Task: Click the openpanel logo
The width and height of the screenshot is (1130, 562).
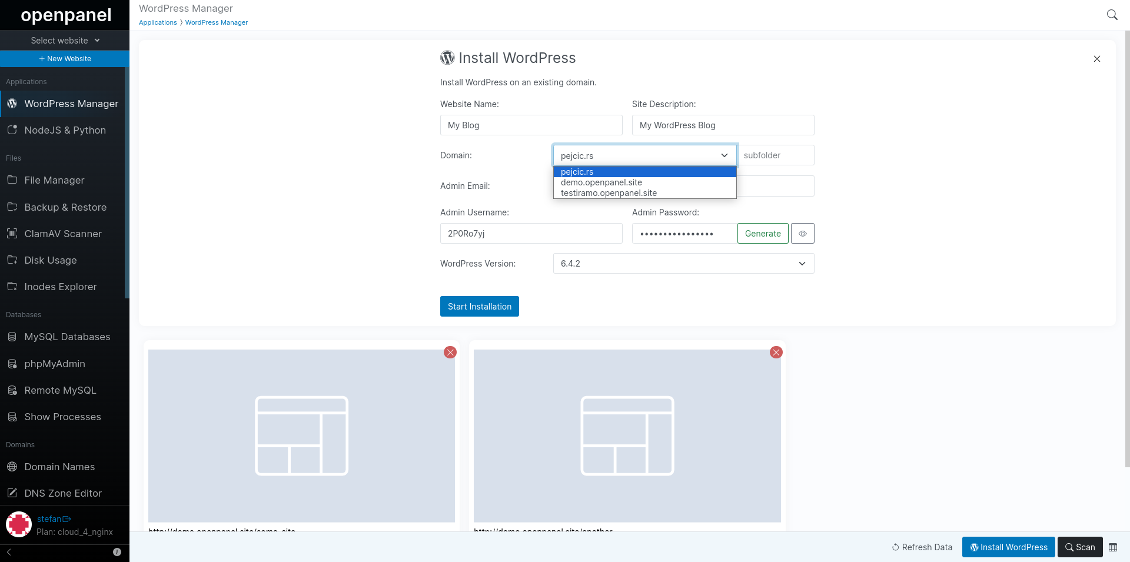Action: coord(65,15)
